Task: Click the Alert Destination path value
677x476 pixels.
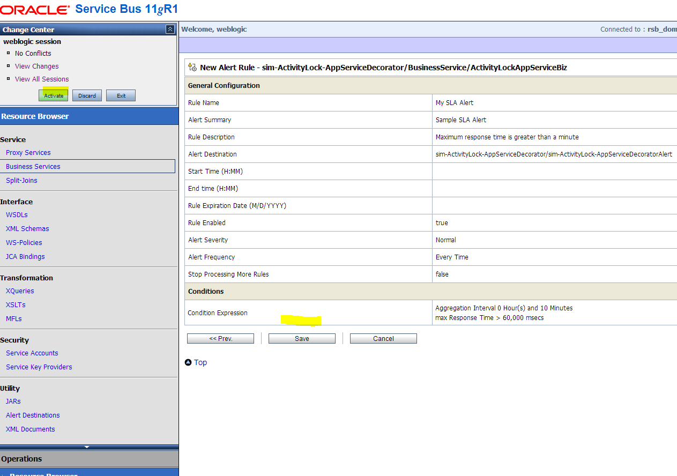Action: coord(554,154)
